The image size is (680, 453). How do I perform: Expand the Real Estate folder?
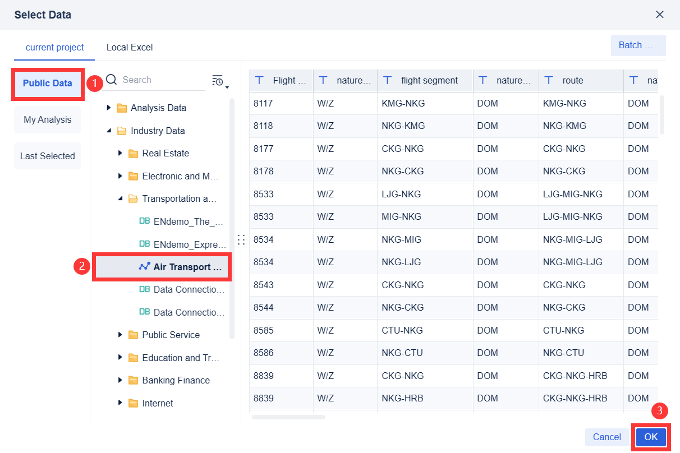click(x=120, y=153)
